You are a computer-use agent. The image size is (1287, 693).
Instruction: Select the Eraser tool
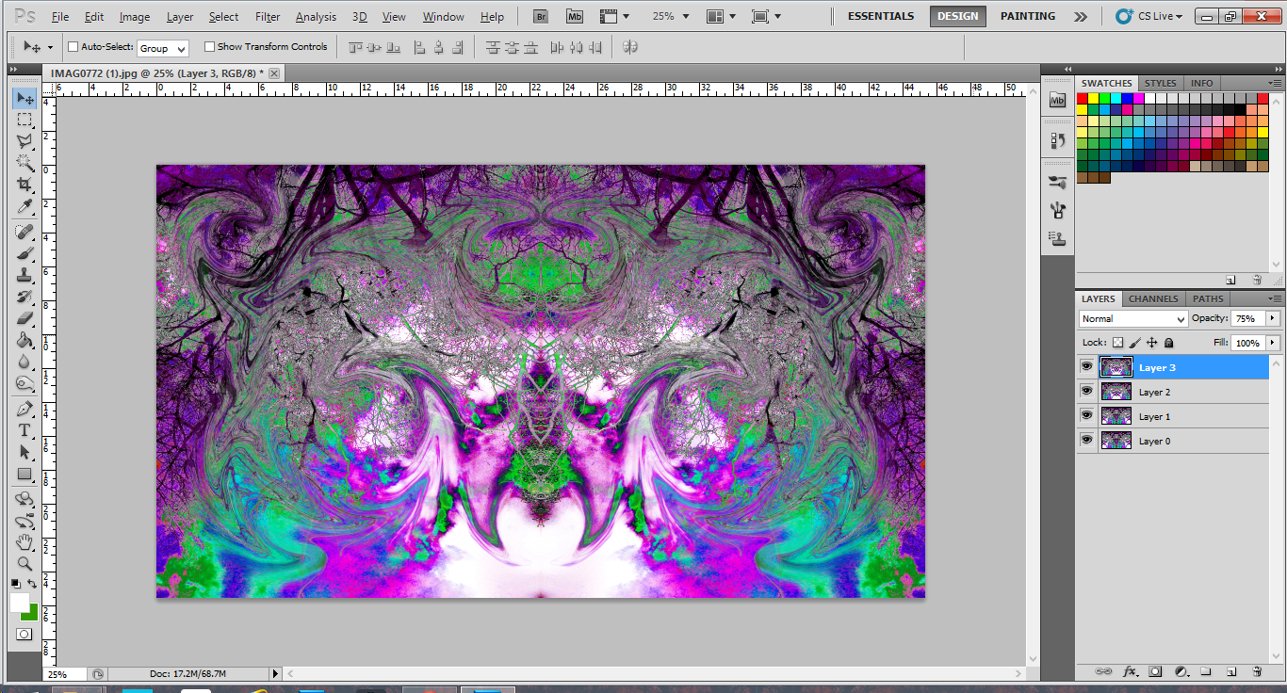coord(24,318)
